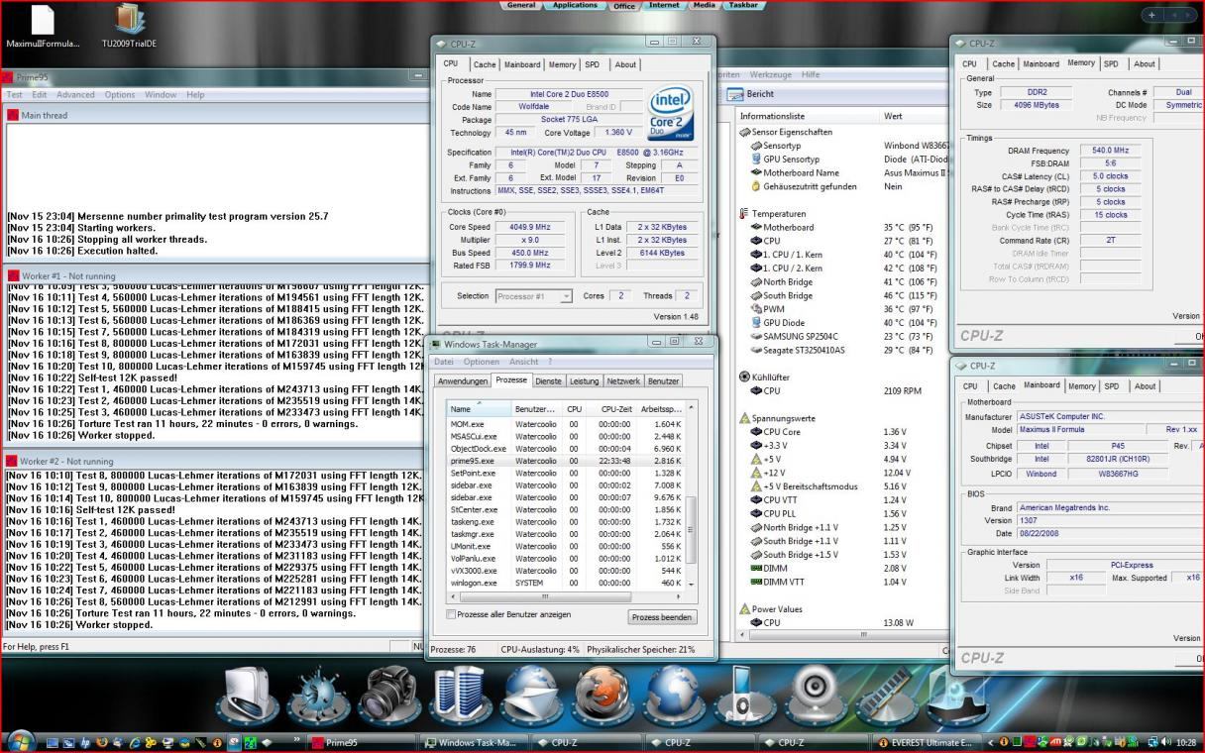Open Datei menu in Task Manager
The height and width of the screenshot is (753, 1205).
pyautogui.click(x=445, y=362)
